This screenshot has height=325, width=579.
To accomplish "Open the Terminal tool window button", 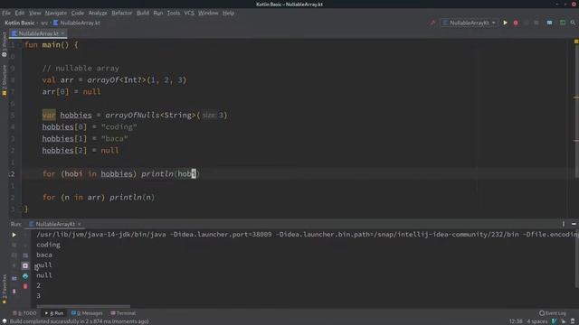I will point(123,313).
